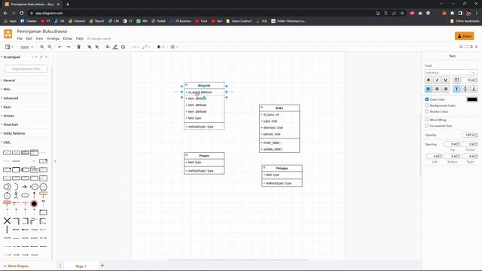Screen dimensions: 482x271
Task: Click the vertical text icon
Action: click(457, 81)
